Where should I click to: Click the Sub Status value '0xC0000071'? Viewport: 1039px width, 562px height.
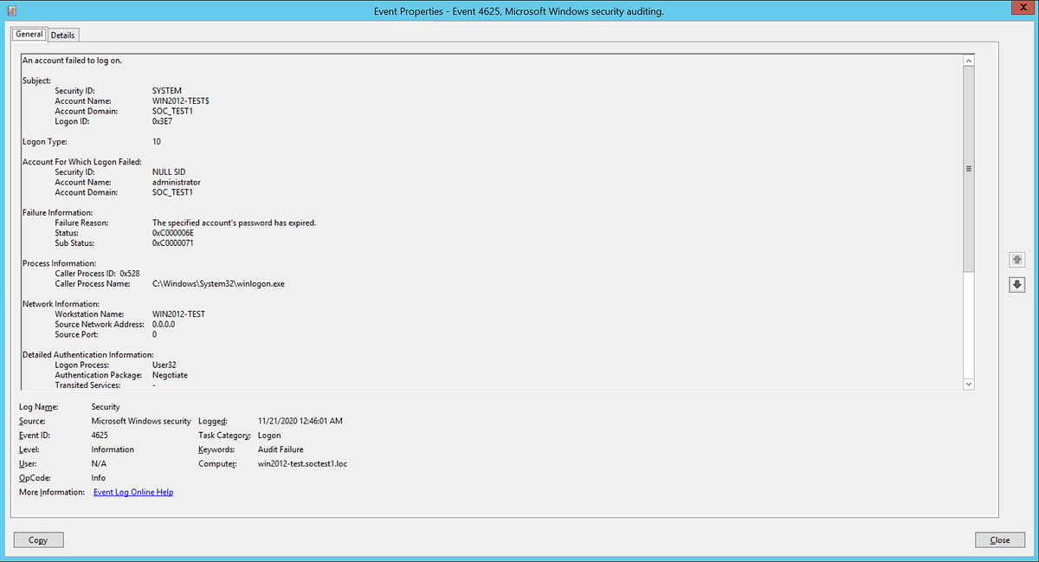click(173, 243)
